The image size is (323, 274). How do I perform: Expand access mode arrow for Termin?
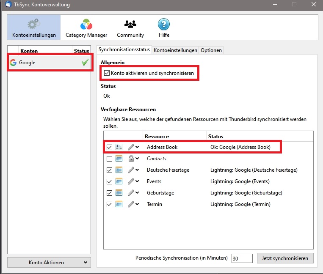pyautogui.click(x=137, y=204)
